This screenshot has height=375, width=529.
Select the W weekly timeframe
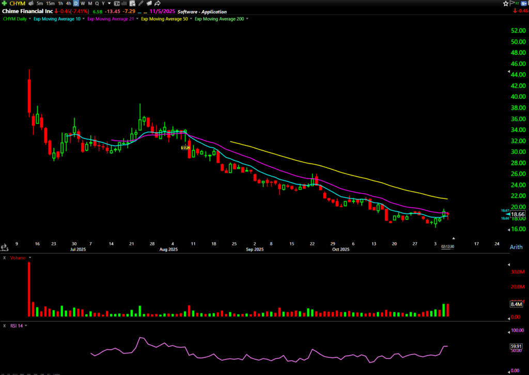point(82,3)
